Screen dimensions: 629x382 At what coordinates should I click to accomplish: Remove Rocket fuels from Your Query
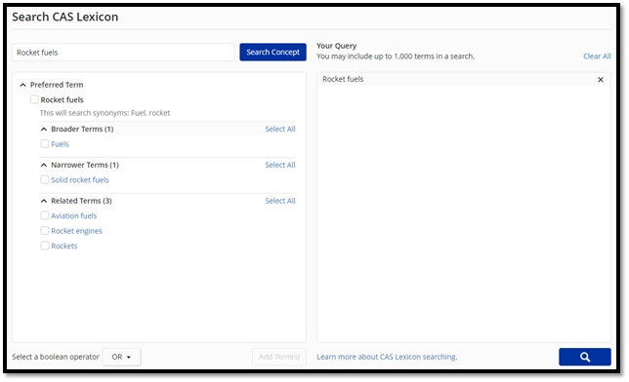click(601, 80)
